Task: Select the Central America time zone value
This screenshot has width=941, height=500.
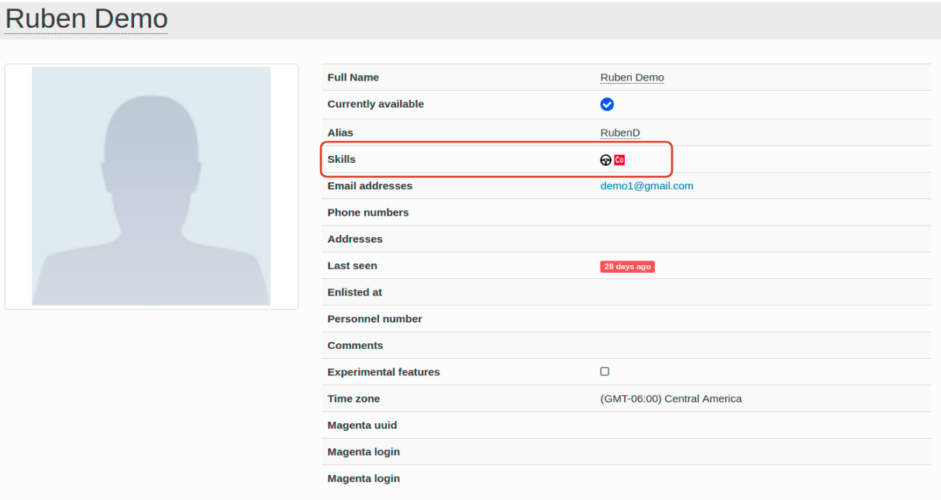Action: point(670,398)
